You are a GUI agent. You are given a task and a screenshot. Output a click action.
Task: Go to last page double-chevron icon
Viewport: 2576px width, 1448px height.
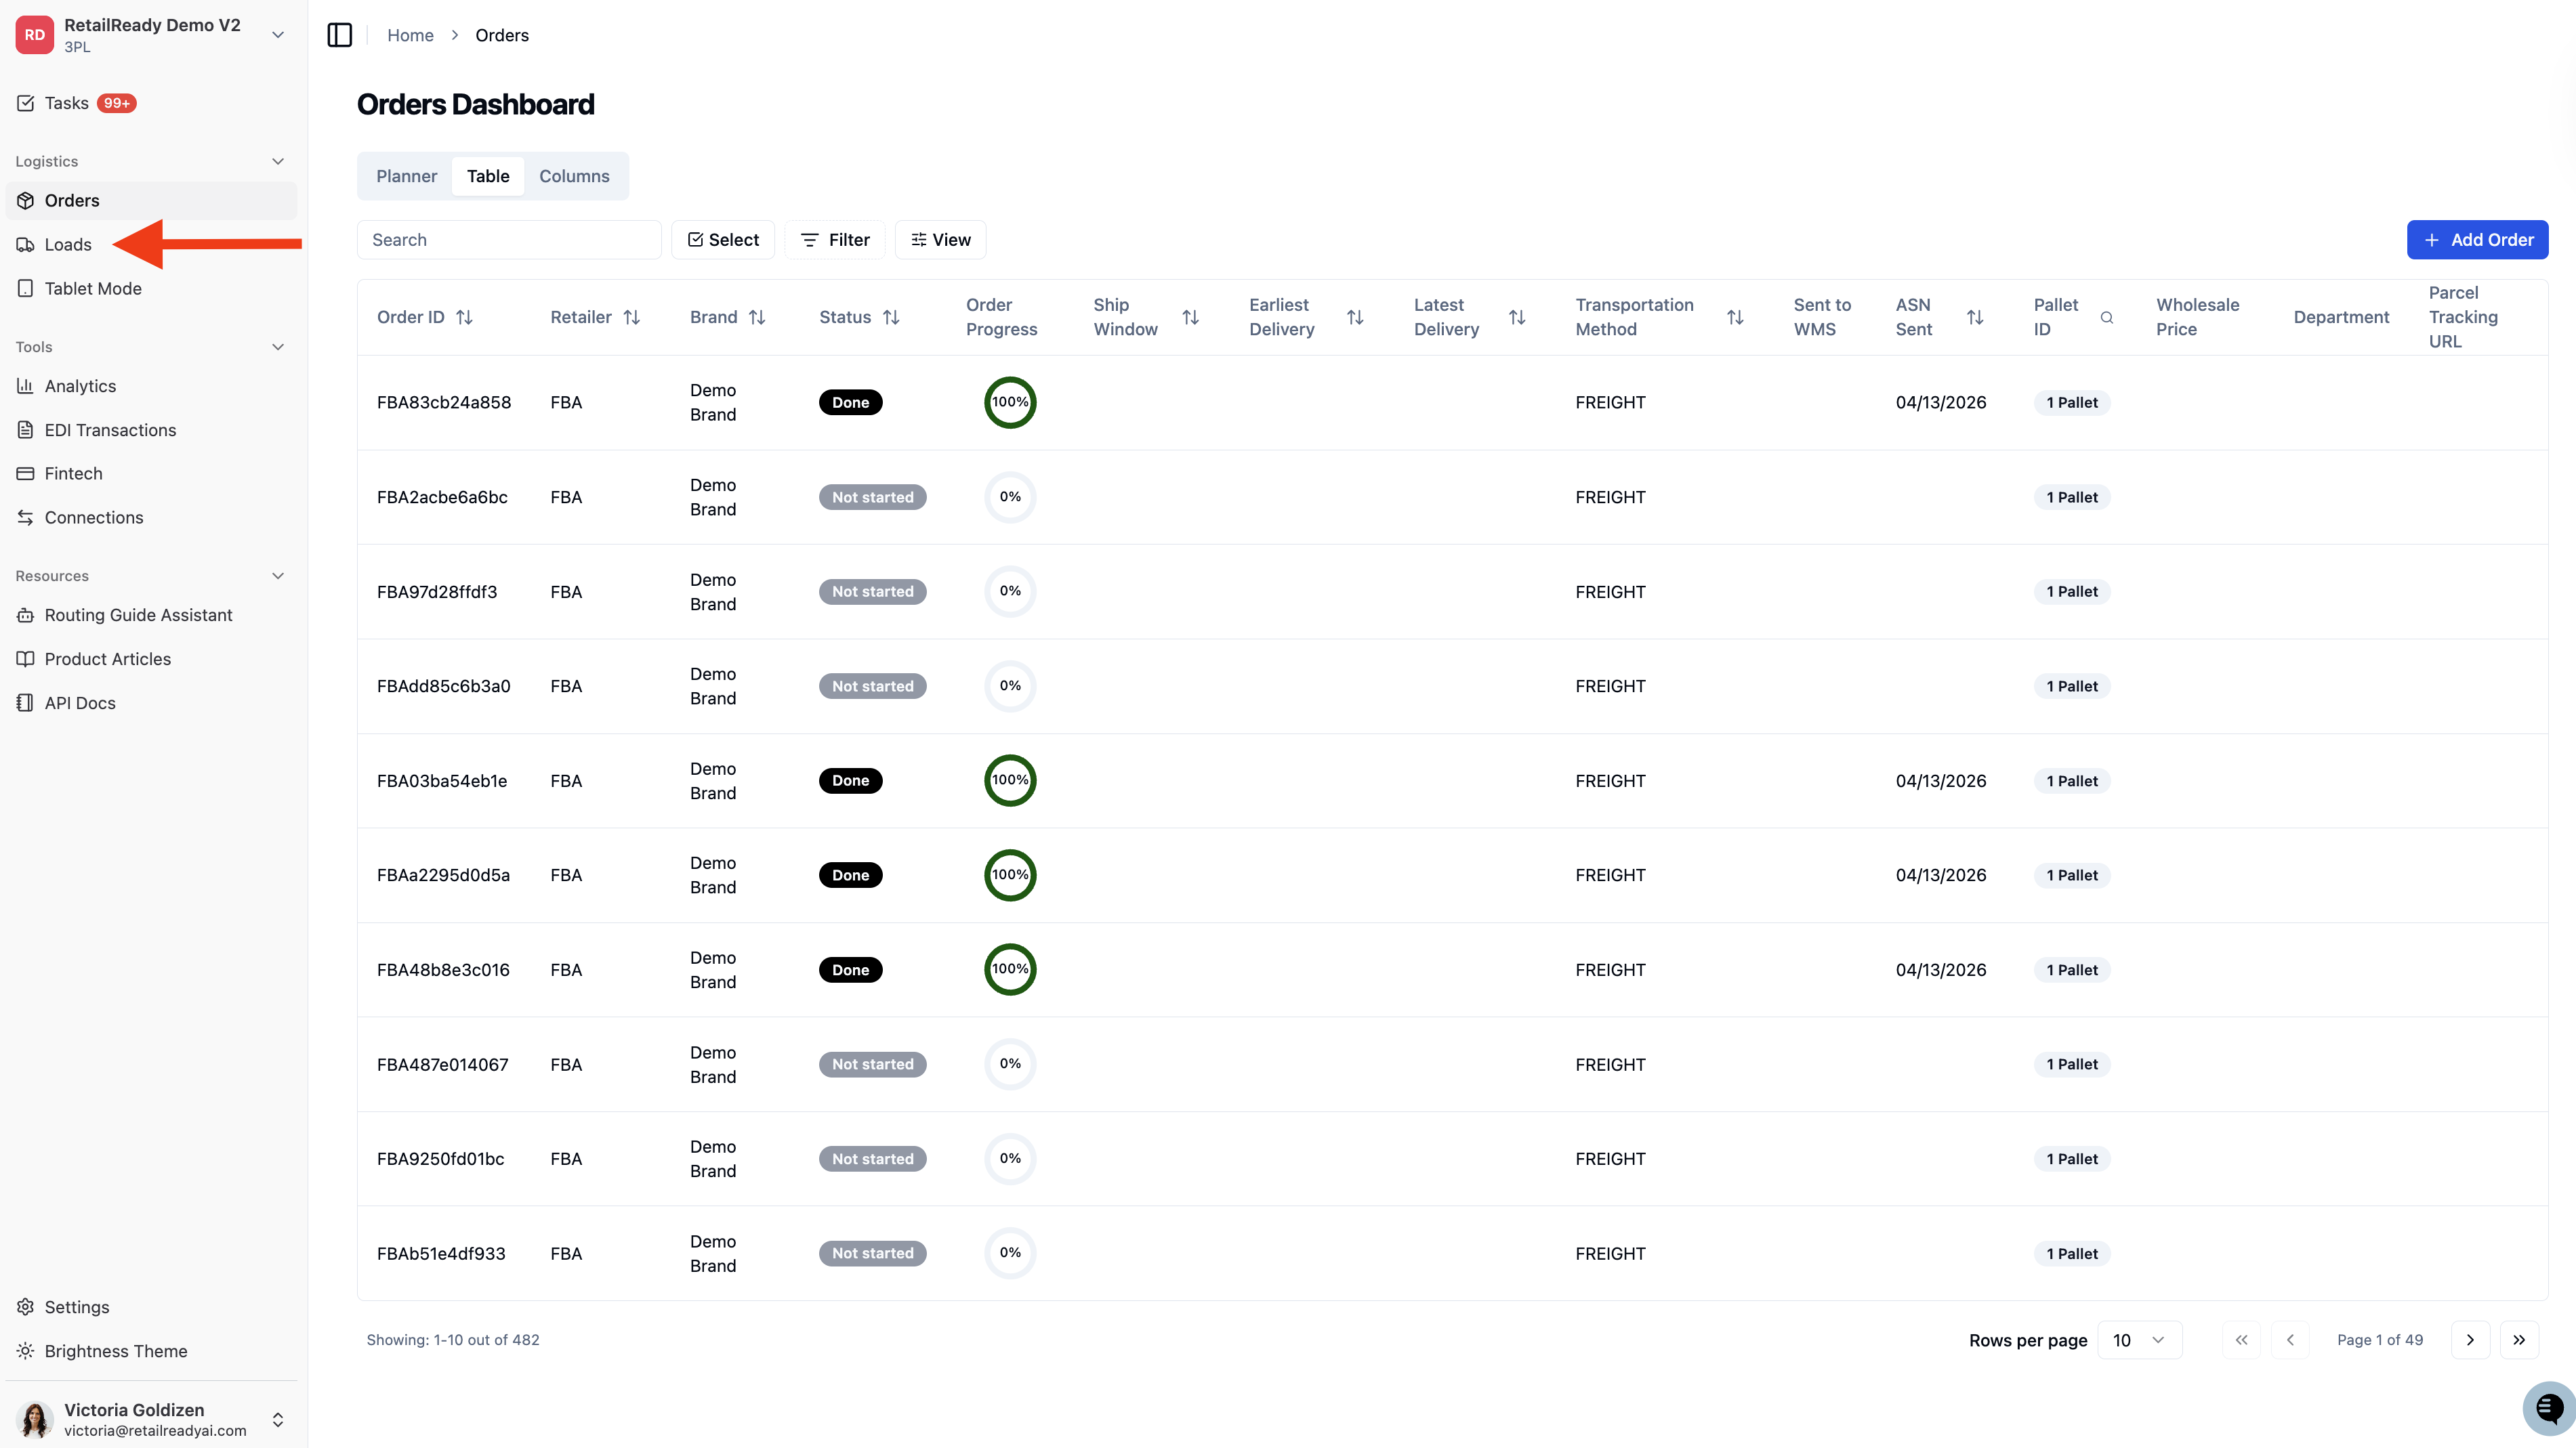click(x=2519, y=1340)
